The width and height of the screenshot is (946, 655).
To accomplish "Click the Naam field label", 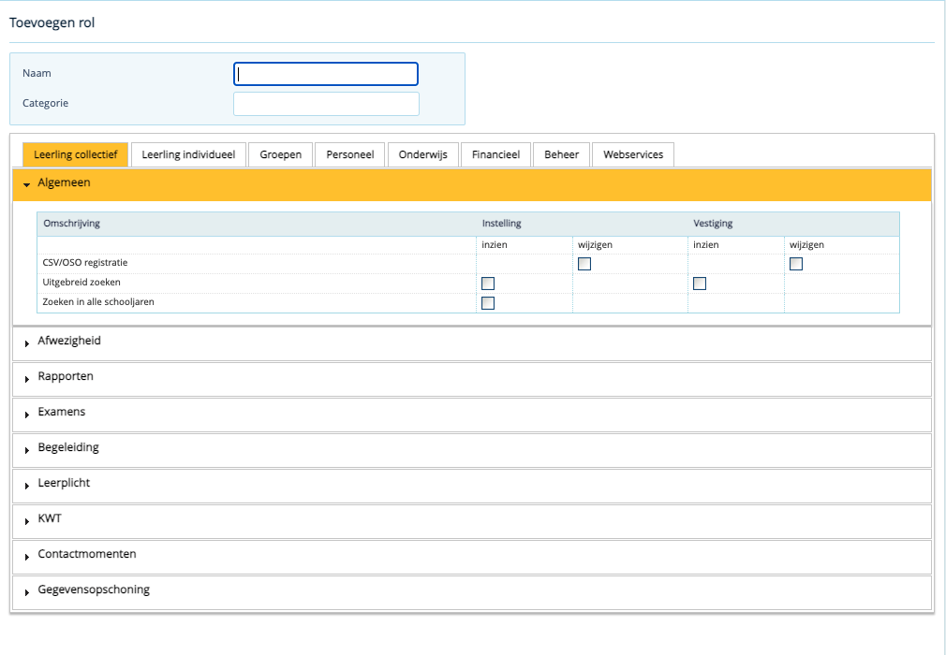I will (37, 74).
